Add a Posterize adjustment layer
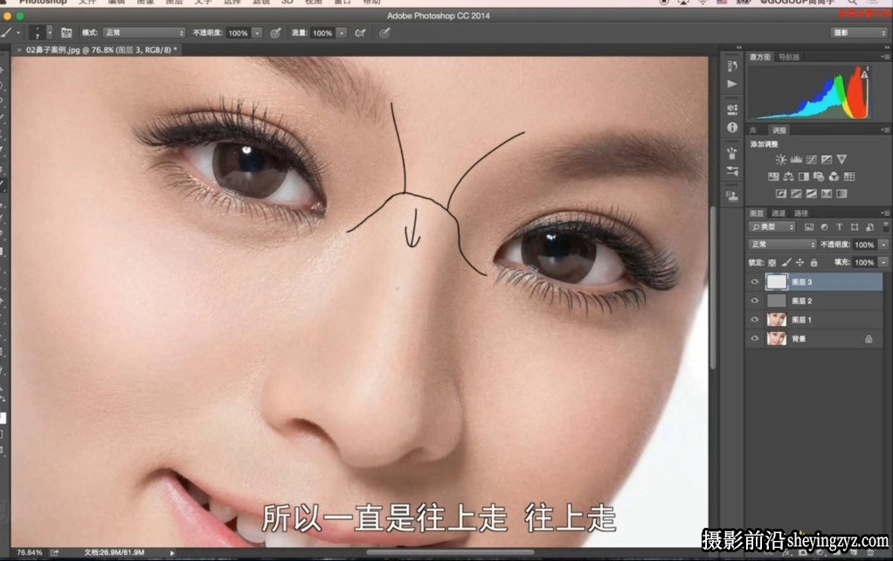 (x=796, y=194)
